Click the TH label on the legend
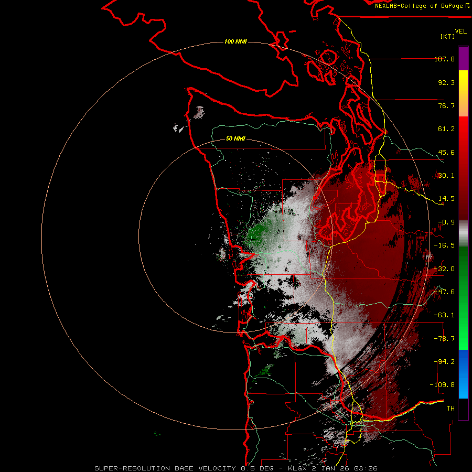The image size is (472, 472). 450,409
